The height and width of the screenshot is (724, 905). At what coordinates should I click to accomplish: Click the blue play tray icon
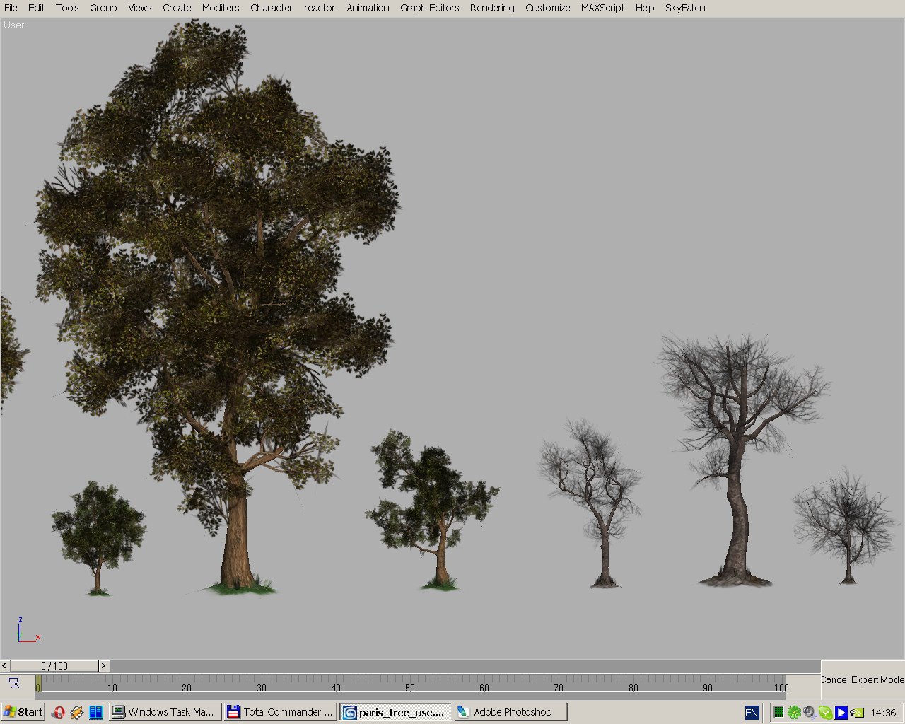(841, 712)
